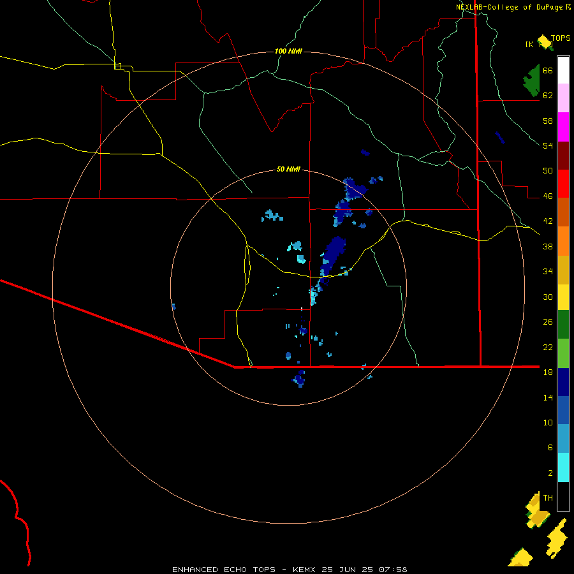Click the light pink legend swatch
The height and width of the screenshot is (574, 574).
click(x=563, y=98)
